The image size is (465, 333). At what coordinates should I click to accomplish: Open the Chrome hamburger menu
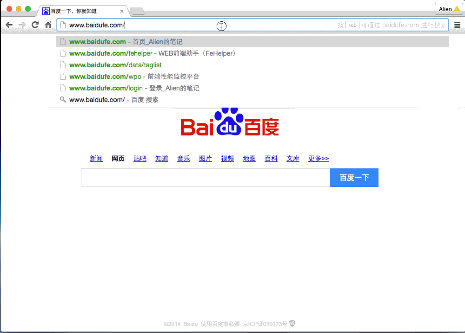tap(457, 25)
